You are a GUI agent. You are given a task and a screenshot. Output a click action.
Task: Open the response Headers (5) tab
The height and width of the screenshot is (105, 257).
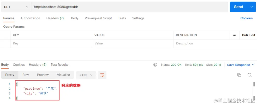(38, 65)
